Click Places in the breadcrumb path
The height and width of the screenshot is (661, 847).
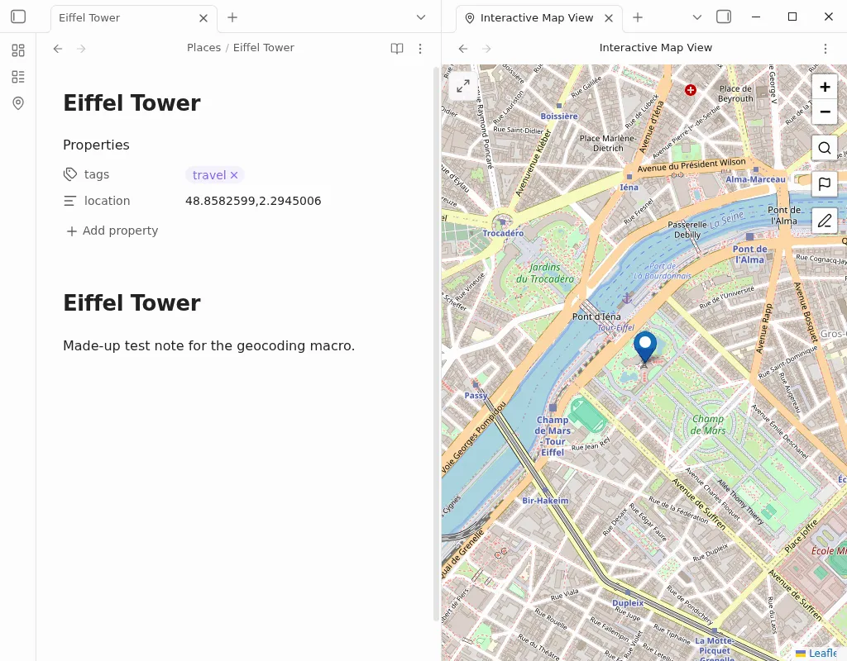pos(203,47)
